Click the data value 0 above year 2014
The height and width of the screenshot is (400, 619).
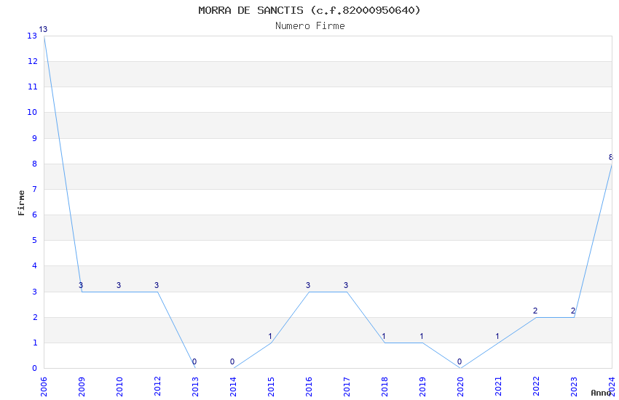click(232, 361)
